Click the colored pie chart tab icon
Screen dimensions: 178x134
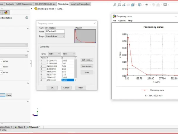point(6,13)
